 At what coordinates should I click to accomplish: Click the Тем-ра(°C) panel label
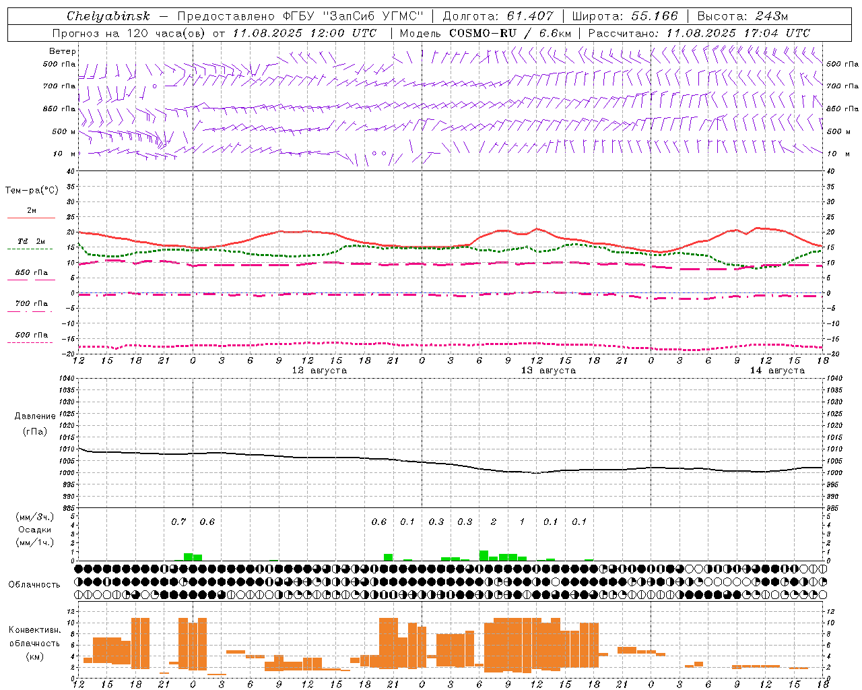[32, 191]
